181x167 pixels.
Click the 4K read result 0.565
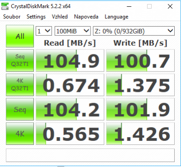(x=70, y=134)
